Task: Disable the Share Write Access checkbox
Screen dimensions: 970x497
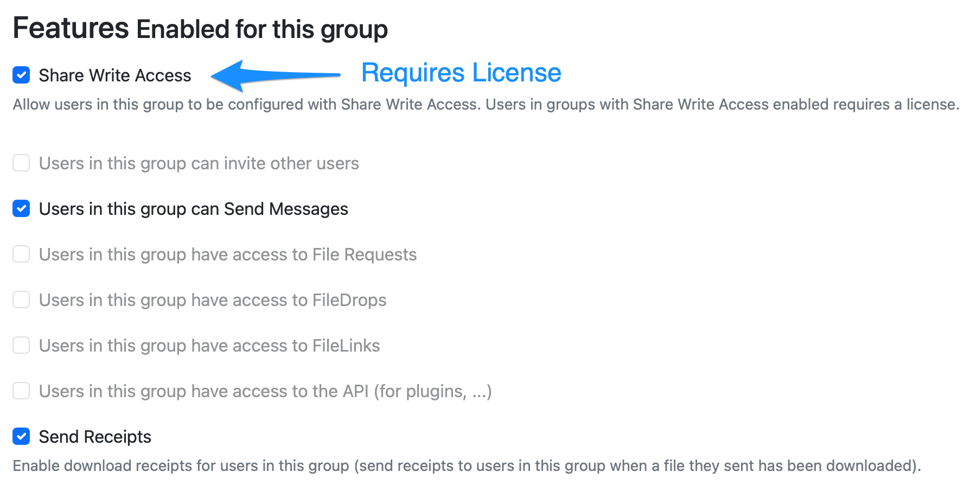Action: (21, 75)
